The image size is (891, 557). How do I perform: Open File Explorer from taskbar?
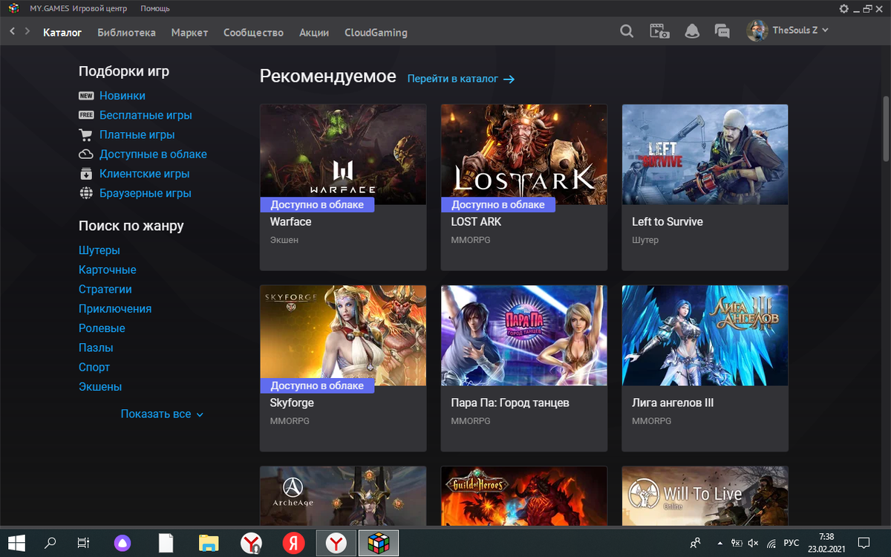tap(209, 543)
